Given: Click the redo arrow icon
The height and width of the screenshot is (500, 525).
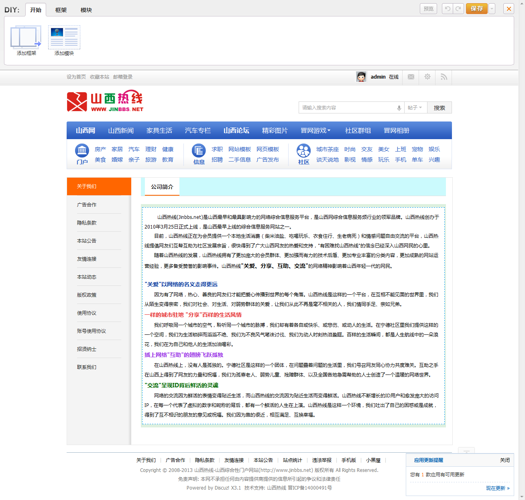Looking at the screenshot, I should coord(458,8).
